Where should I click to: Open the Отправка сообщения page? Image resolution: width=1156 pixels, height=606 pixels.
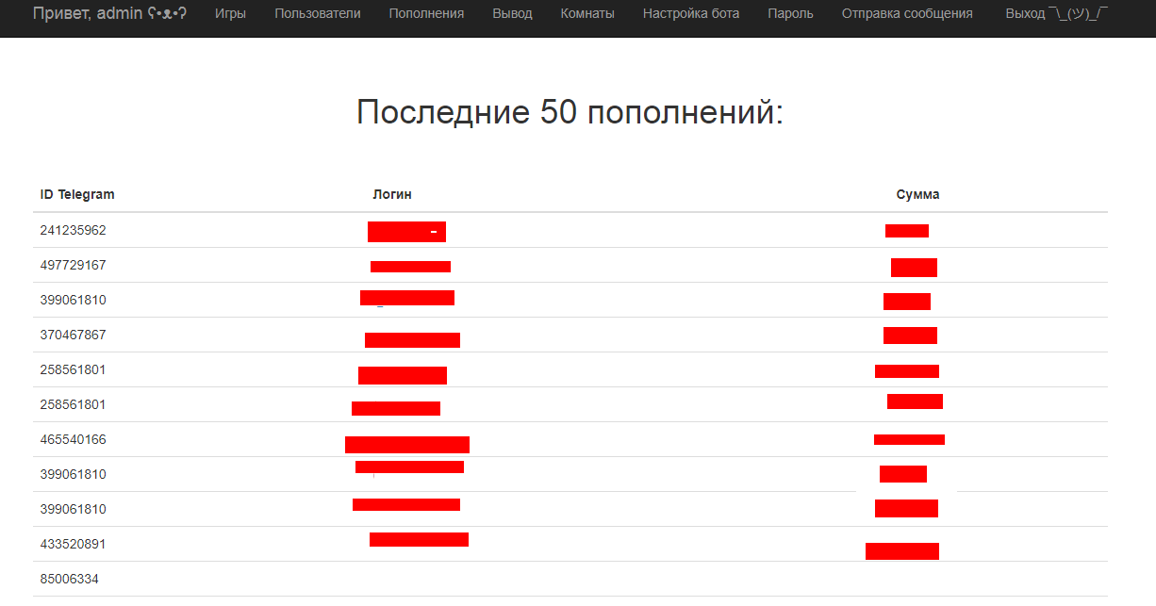coord(907,13)
